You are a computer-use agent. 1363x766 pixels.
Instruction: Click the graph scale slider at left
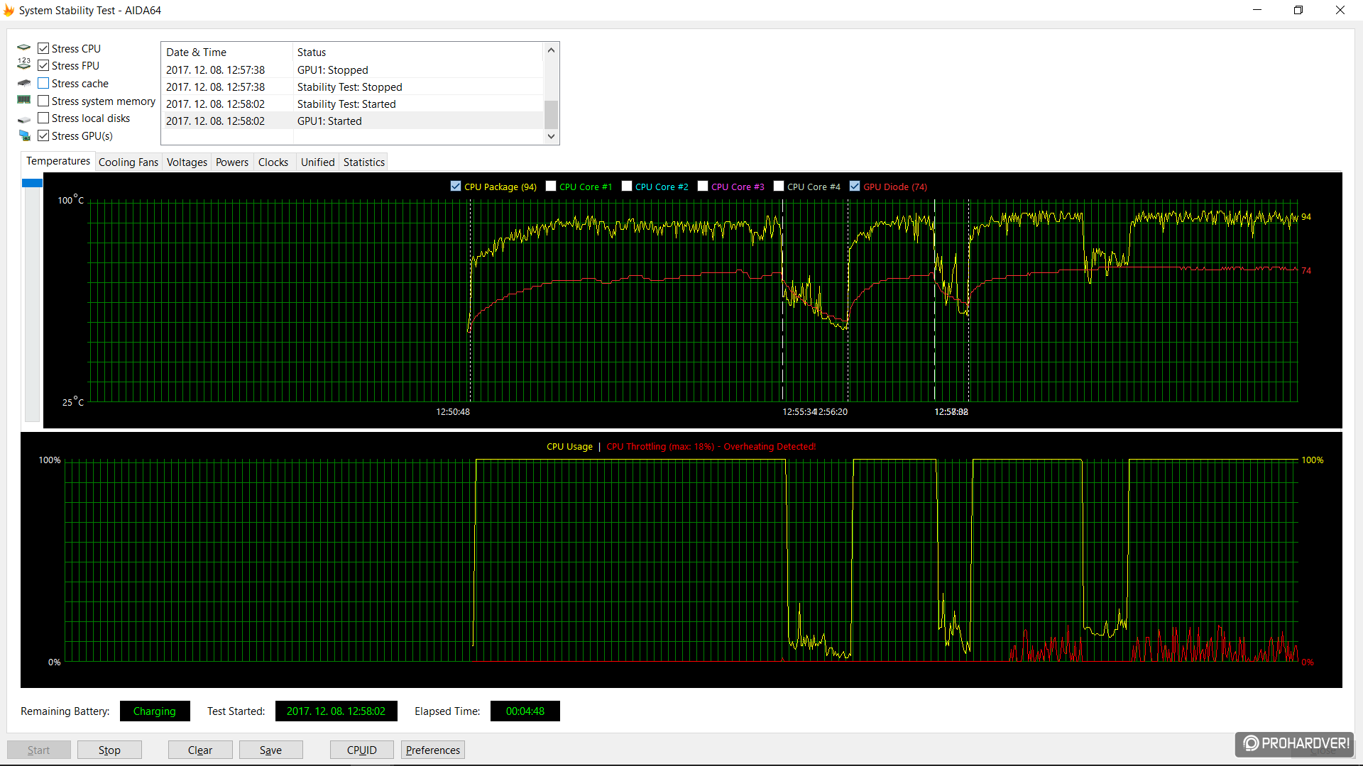tap(32, 183)
